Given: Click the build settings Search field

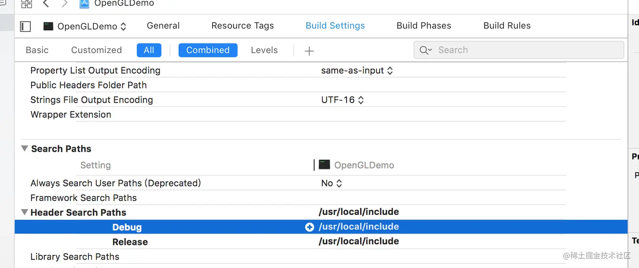Looking at the screenshot, I should pos(524,50).
